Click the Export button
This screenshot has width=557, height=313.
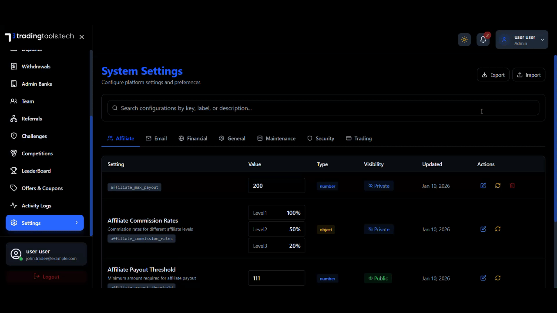(x=493, y=75)
